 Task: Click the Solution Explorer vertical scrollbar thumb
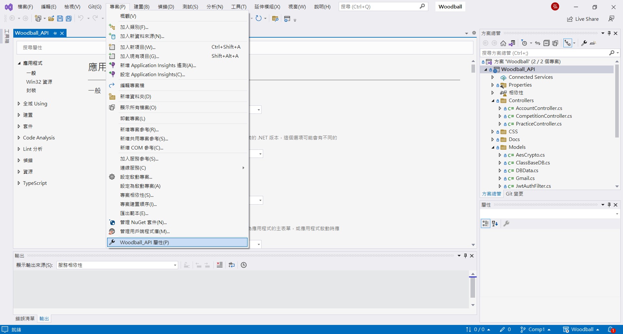click(617, 101)
